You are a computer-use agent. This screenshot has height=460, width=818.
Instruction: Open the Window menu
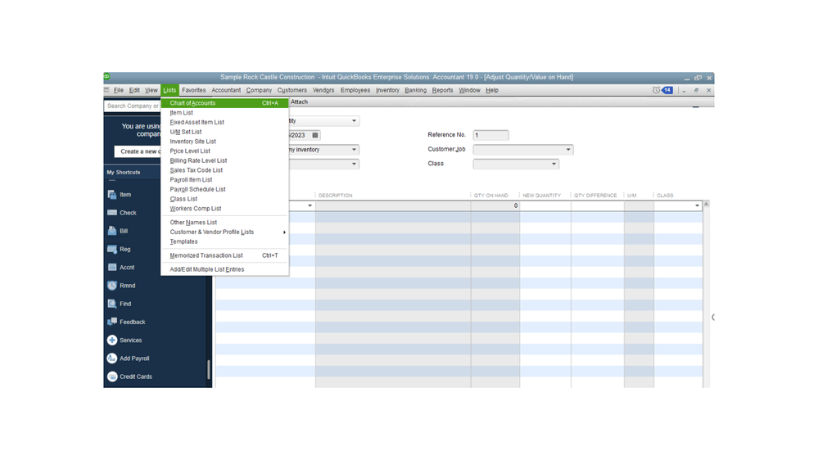click(469, 90)
